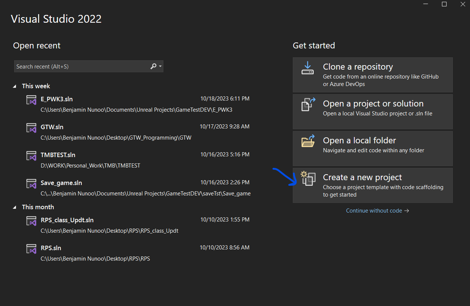470x306 pixels.
Task: Open Clone a repository
Action: click(x=373, y=74)
